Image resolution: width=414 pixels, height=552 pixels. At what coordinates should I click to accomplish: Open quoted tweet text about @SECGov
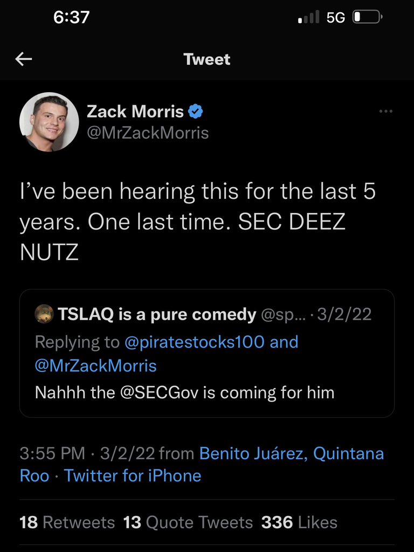tap(184, 392)
